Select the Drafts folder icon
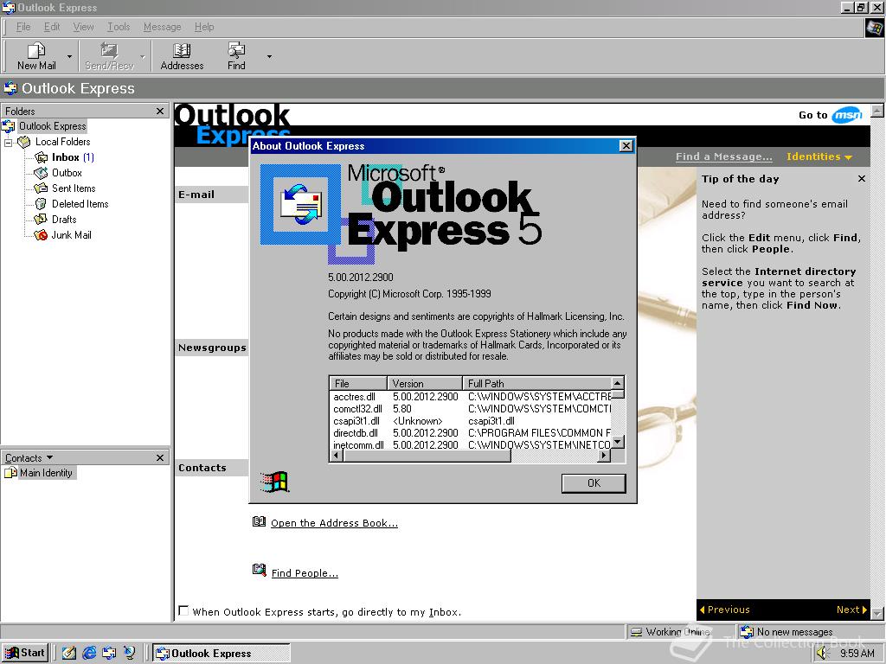This screenshot has width=886, height=664. pos(41,220)
